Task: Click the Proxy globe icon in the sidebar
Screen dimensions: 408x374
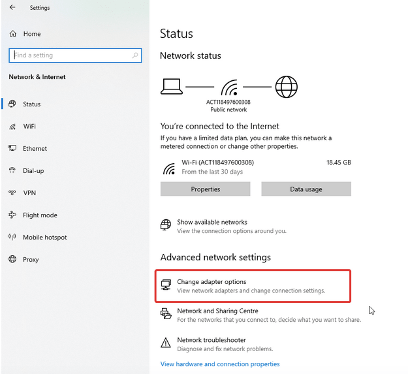Action: click(x=12, y=259)
